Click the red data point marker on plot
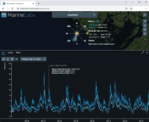Viewport: 149px width, 122px height. [x=49, y=90]
